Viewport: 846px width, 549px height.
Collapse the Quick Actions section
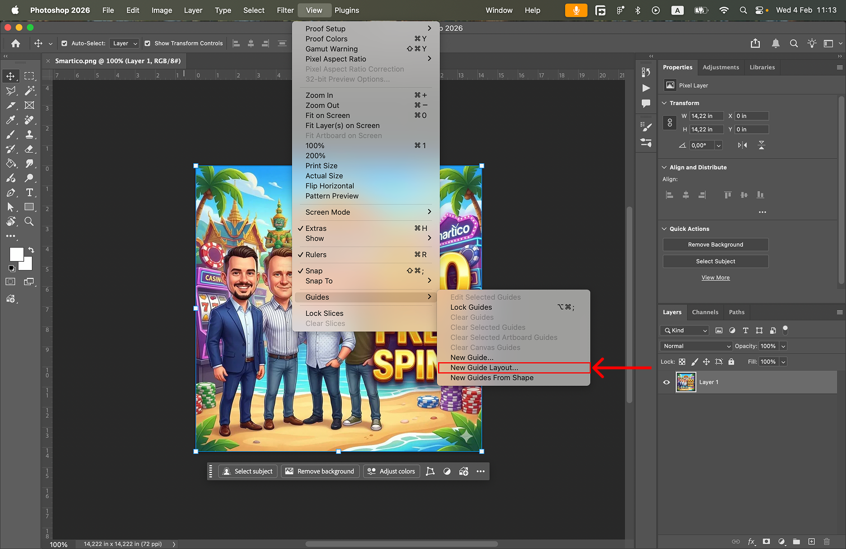[x=664, y=229]
